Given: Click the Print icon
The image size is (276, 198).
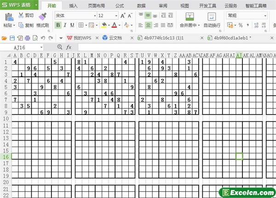Looking at the screenshot, I should point(27,38).
